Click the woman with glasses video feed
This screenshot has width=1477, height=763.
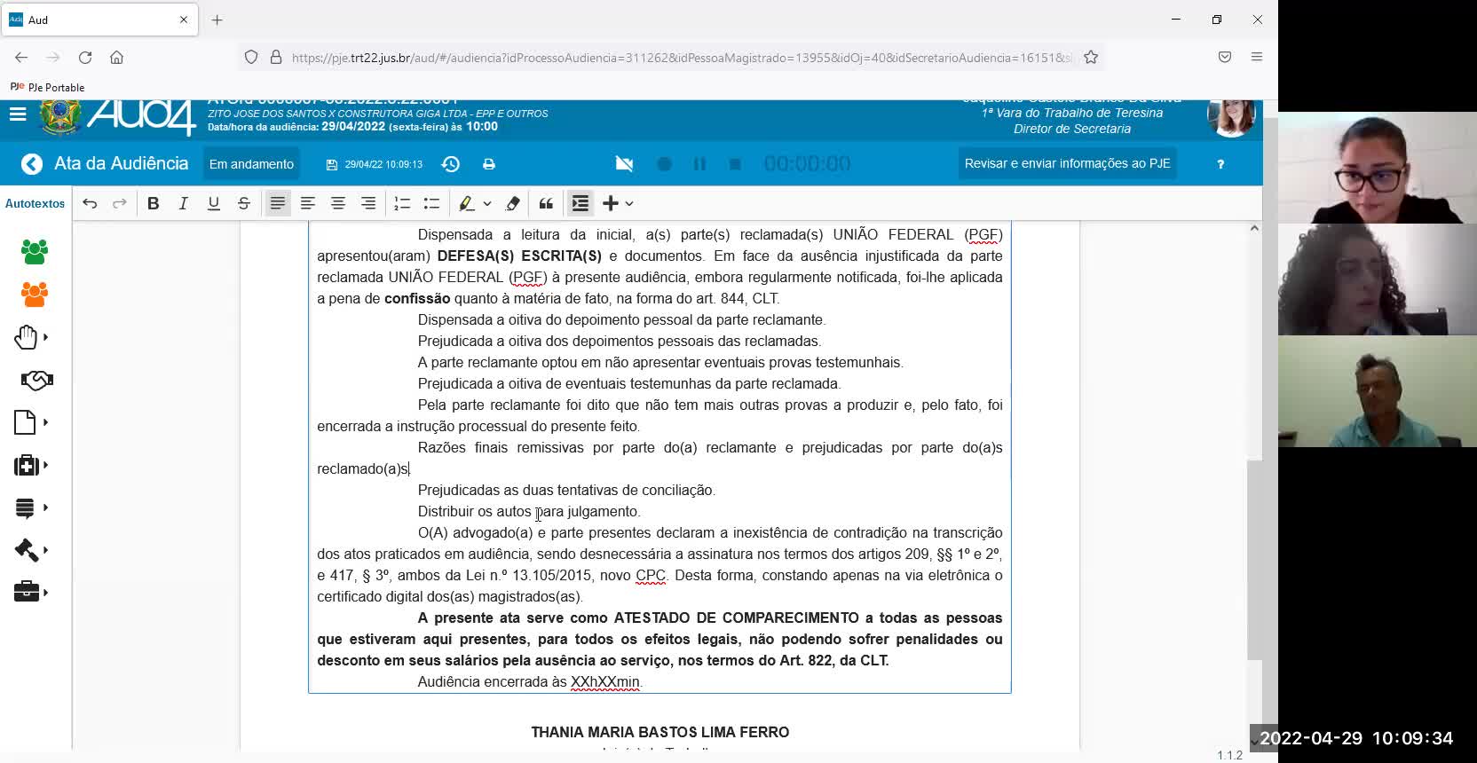click(1378, 168)
